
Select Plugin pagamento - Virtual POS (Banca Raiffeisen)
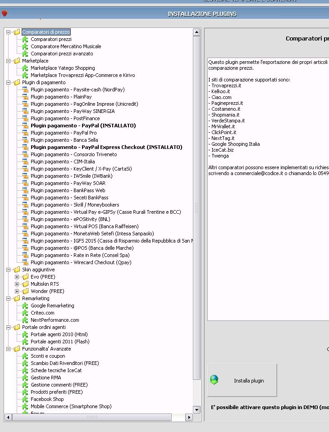click(84, 226)
